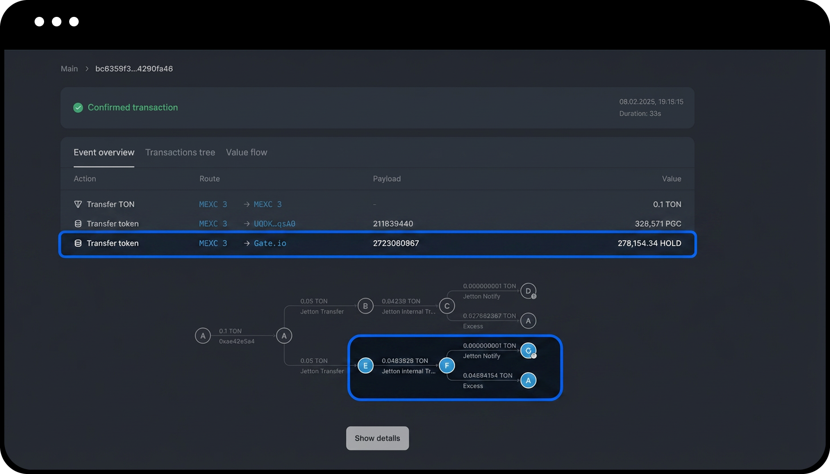The image size is (830, 474).
Task: Select highlighted node F in the graph
Action: 447,365
